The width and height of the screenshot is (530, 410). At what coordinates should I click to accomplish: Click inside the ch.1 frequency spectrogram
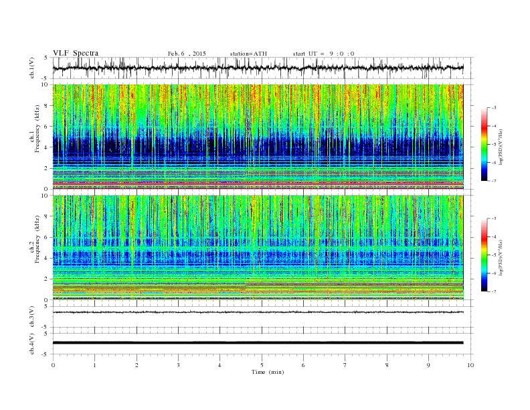pyautogui.click(x=258, y=137)
